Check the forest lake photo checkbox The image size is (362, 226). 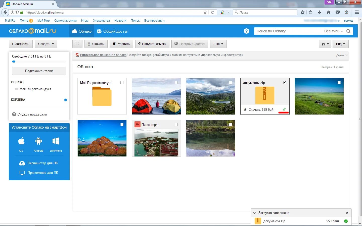click(x=231, y=125)
